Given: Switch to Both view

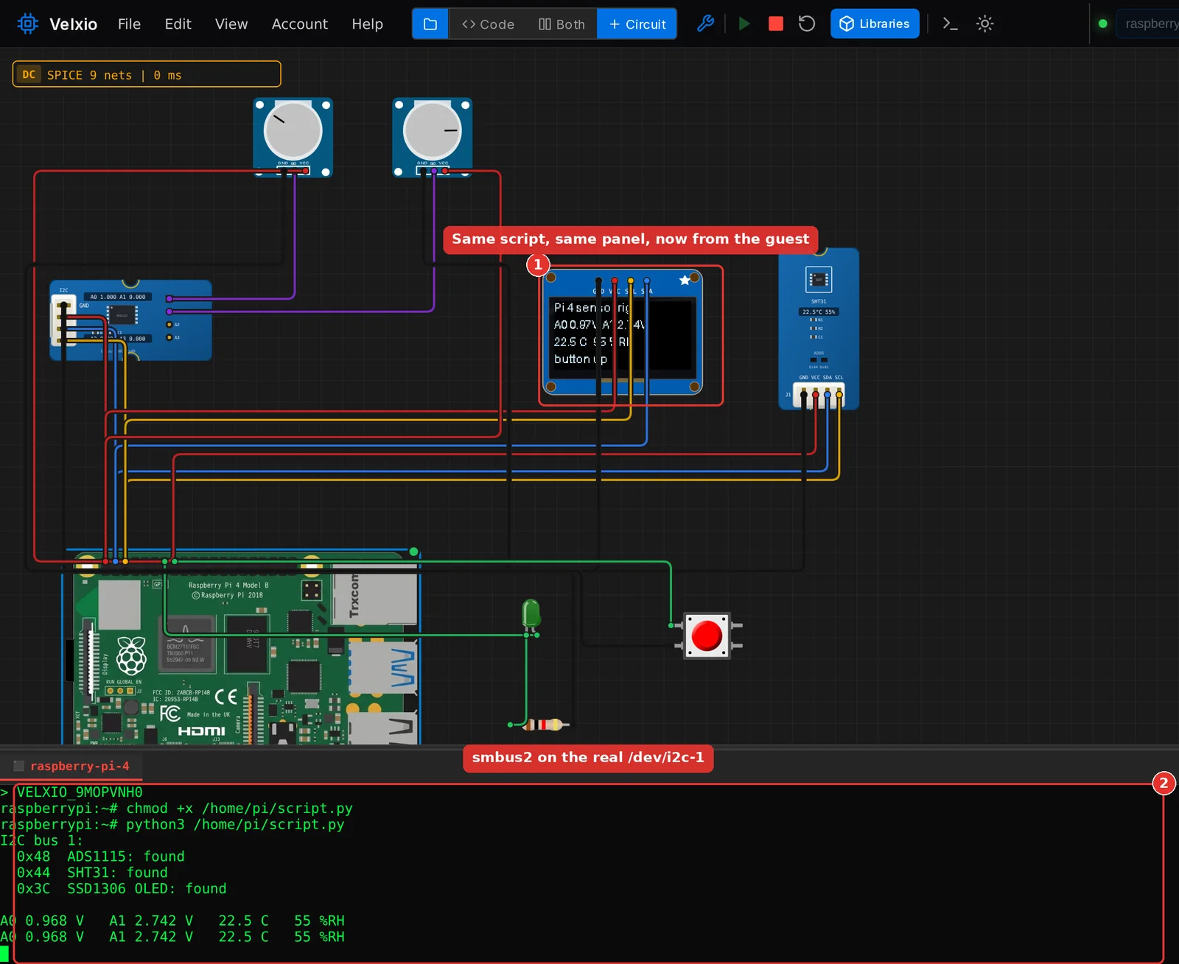Looking at the screenshot, I should pyautogui.click(x=561, y=24).
